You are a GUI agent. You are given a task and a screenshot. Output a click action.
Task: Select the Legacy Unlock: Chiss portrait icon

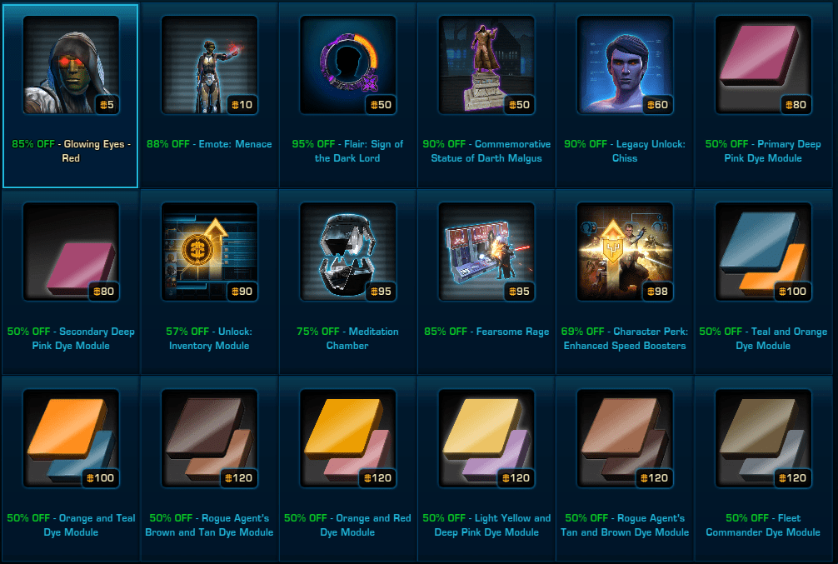624,65
